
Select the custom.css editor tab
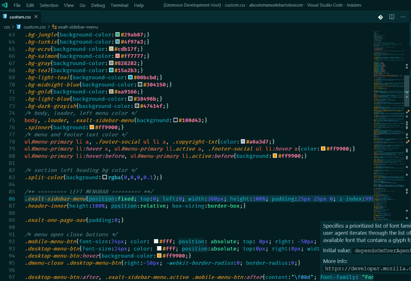point(20,17)
